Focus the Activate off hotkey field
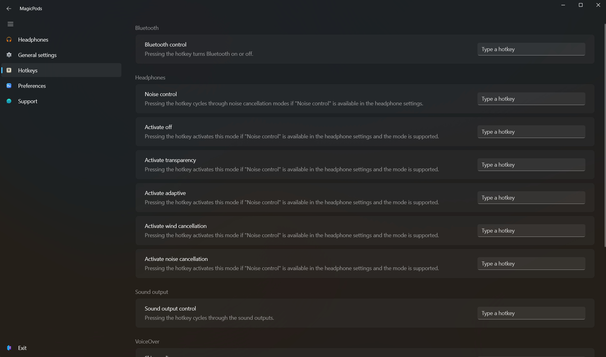 pos(531,132)
